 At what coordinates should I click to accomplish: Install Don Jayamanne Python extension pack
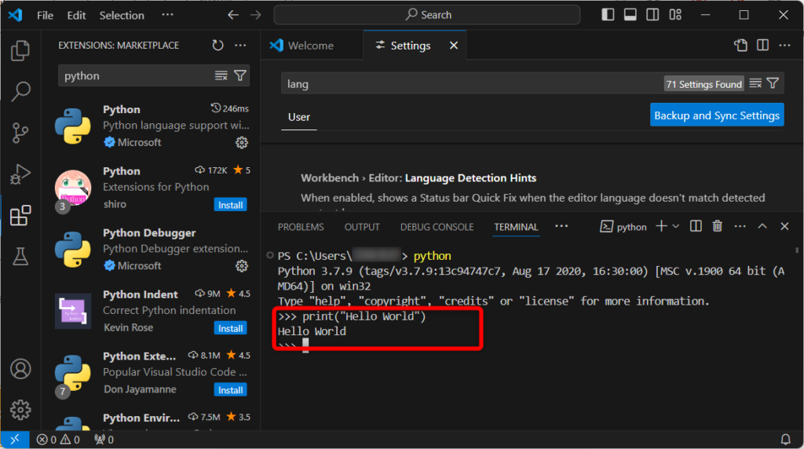click(230, 390)
